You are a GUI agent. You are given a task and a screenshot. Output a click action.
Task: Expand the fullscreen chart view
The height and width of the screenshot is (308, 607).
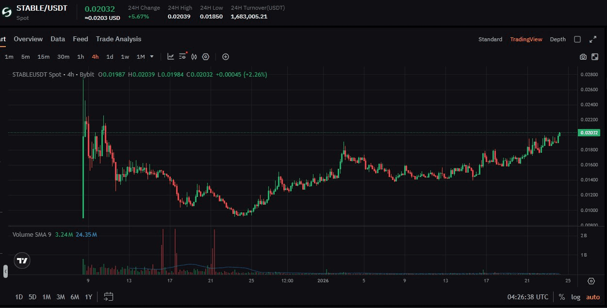593,39
